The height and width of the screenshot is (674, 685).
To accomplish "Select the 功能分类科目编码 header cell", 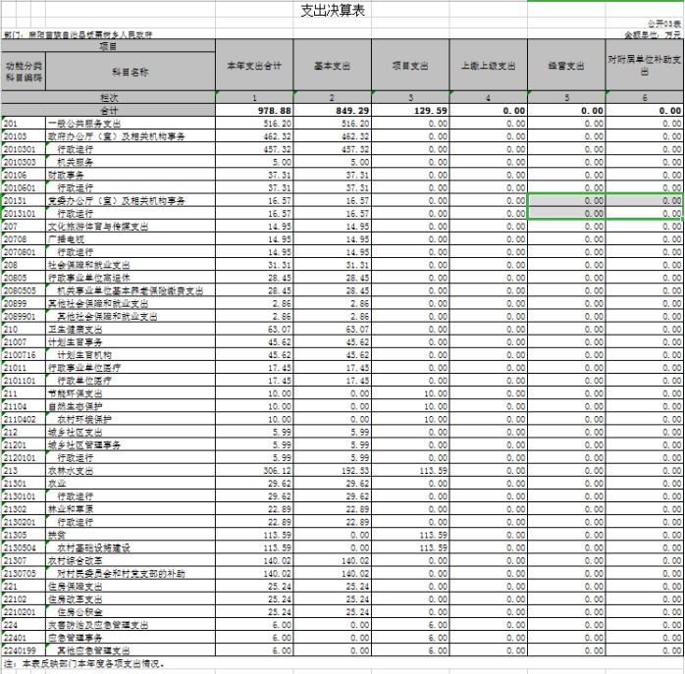I will 23,71.
